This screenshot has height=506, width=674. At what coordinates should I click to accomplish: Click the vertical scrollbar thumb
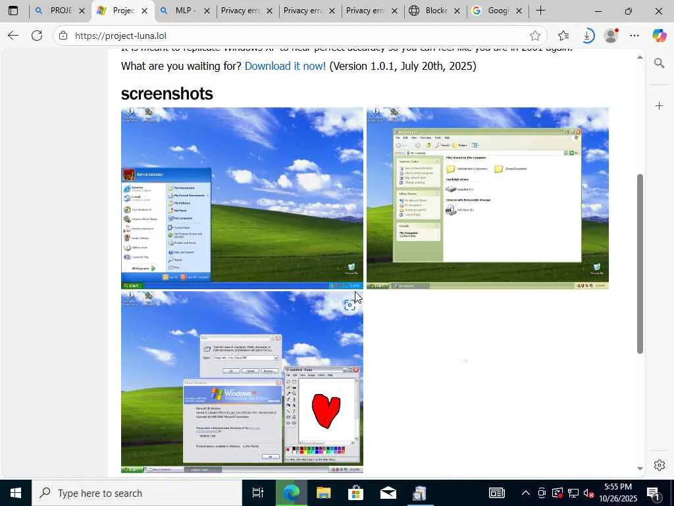point(640,264)
